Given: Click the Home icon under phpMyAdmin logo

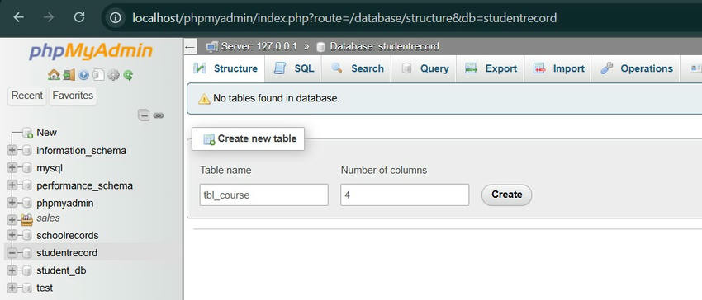Looking at the screenshot, I should pos(54,75).
